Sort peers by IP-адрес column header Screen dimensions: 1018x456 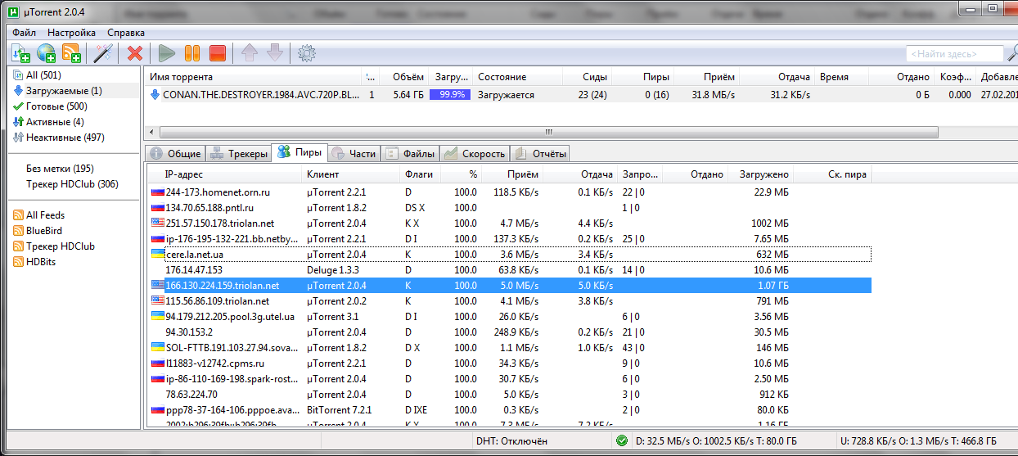pyautogui.click(x=224, y=174)
